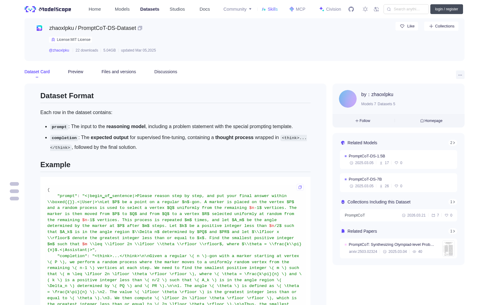Open the PromptCoT collection
Image resolution: width=489 pixels, height=305 pixels.
[399, 215]
